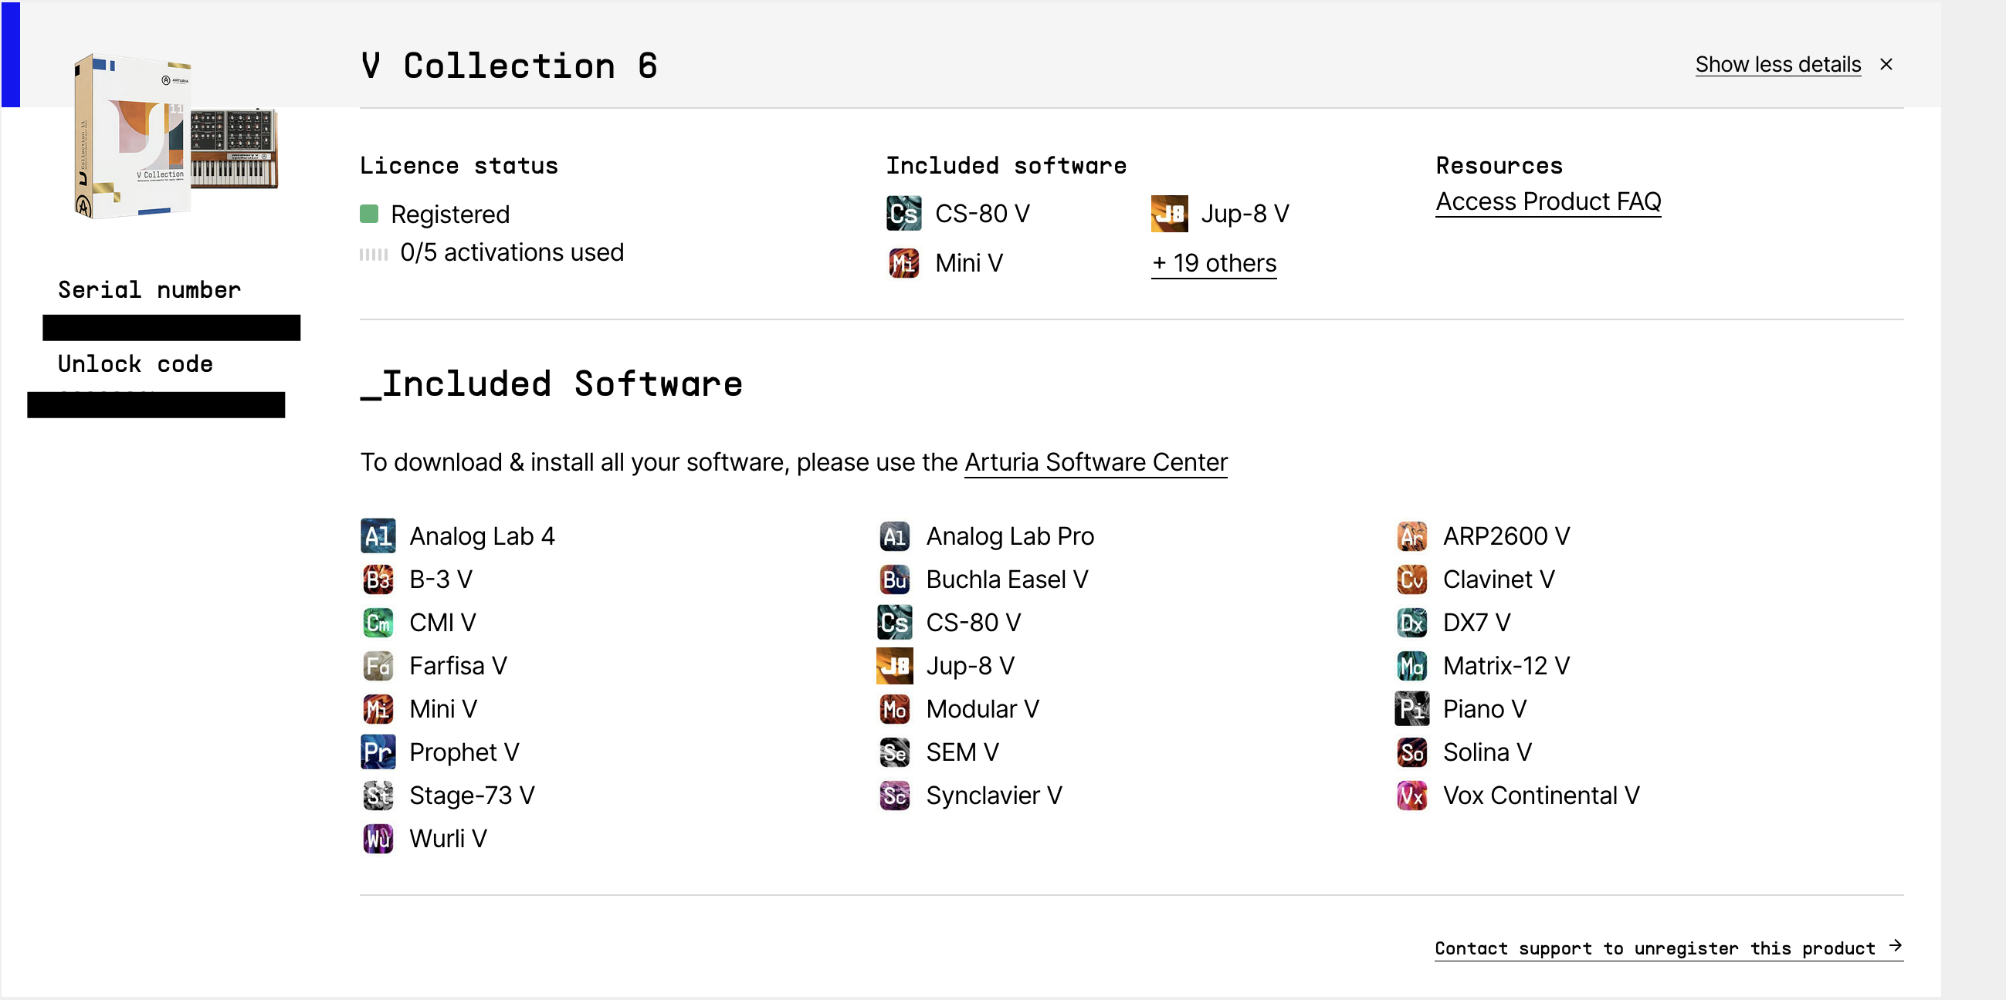Click the Farfisa V icon
The height and width of the screenshot is (1000, 2006).
[x=378, y=666]
